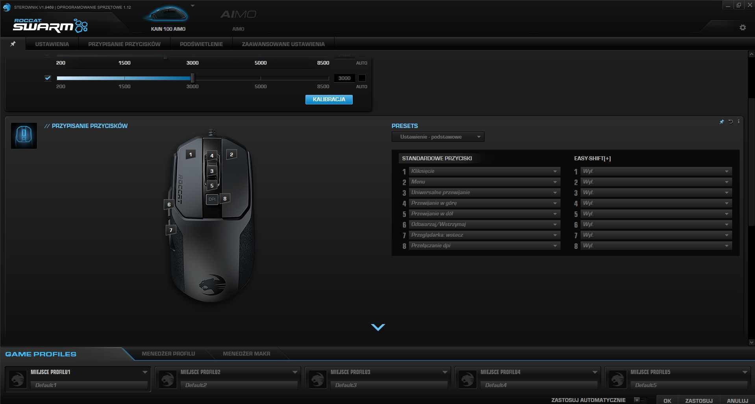The image size is (755, 404).
Task: Open Easy-Shift button 5 Wył. dropdown
Action: pyautogui.click(x=656, y=213)
